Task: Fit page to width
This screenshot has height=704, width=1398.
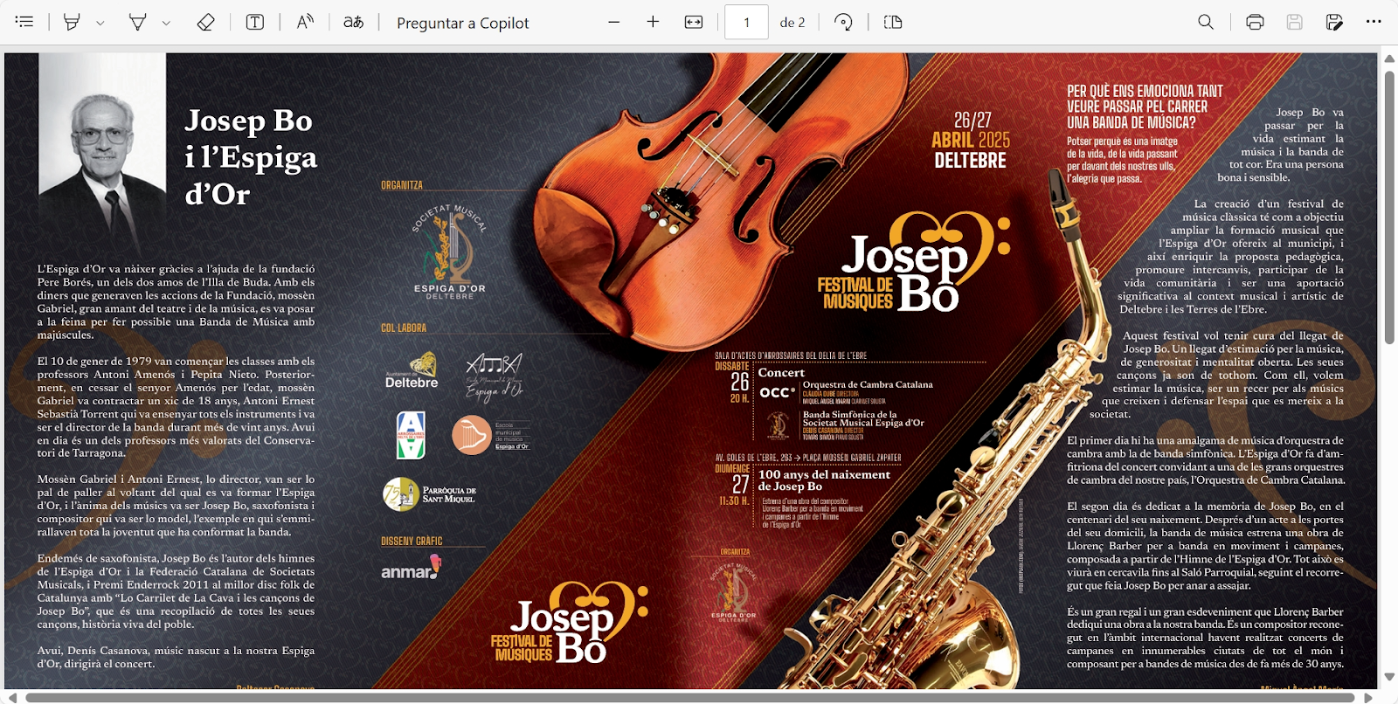Action: click(x=694, y=22)
